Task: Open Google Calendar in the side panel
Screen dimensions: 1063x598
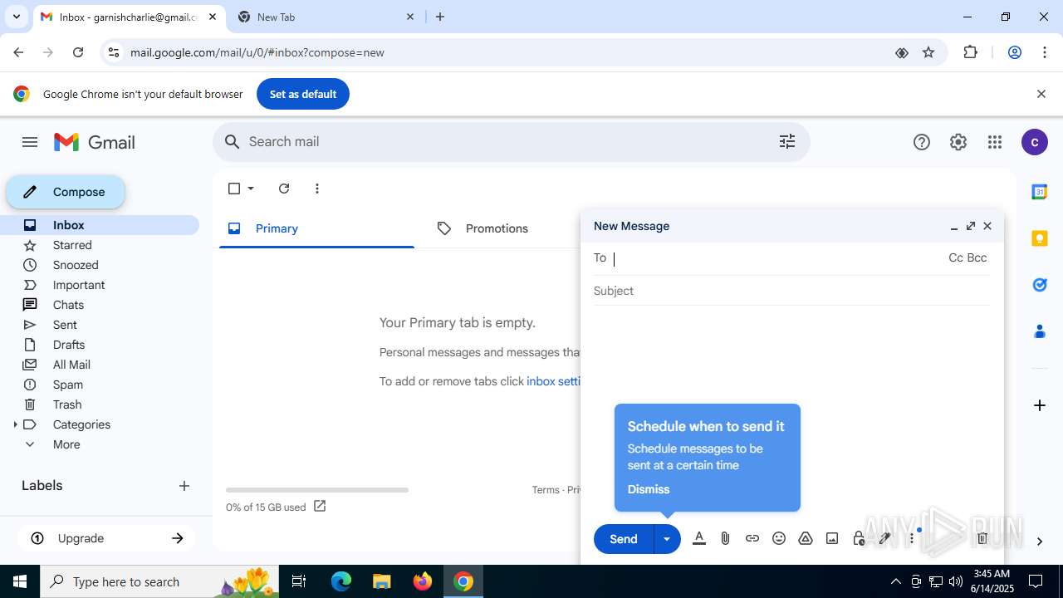Action: [x=1039, y=192]
